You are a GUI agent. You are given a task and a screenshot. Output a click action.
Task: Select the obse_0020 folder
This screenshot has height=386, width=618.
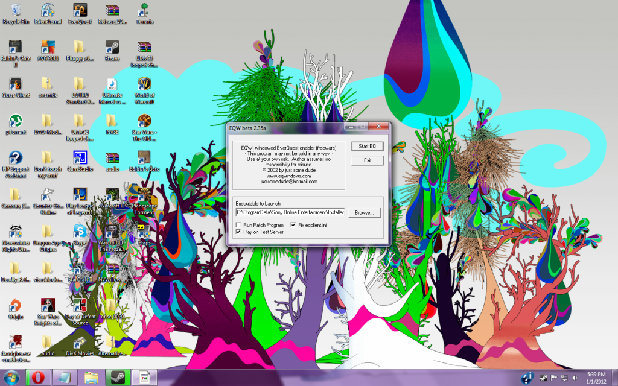pos(112,309)
